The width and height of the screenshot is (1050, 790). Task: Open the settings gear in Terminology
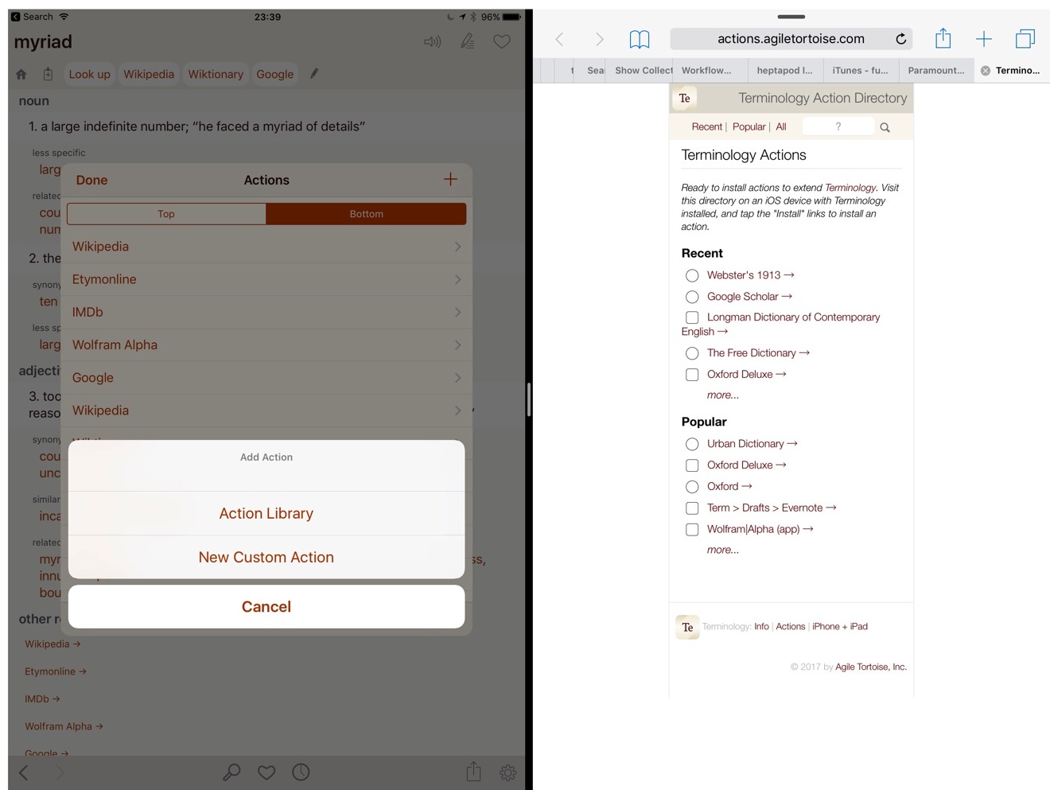(x=507, y=772)
